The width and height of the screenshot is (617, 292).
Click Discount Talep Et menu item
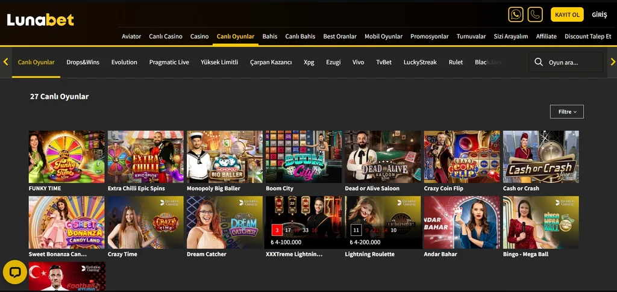click(588, 36)
